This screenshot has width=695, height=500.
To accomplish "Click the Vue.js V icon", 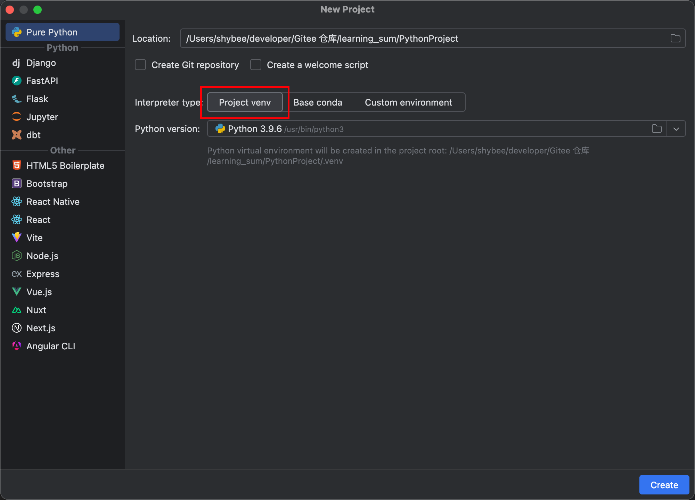I will (17, 292).
